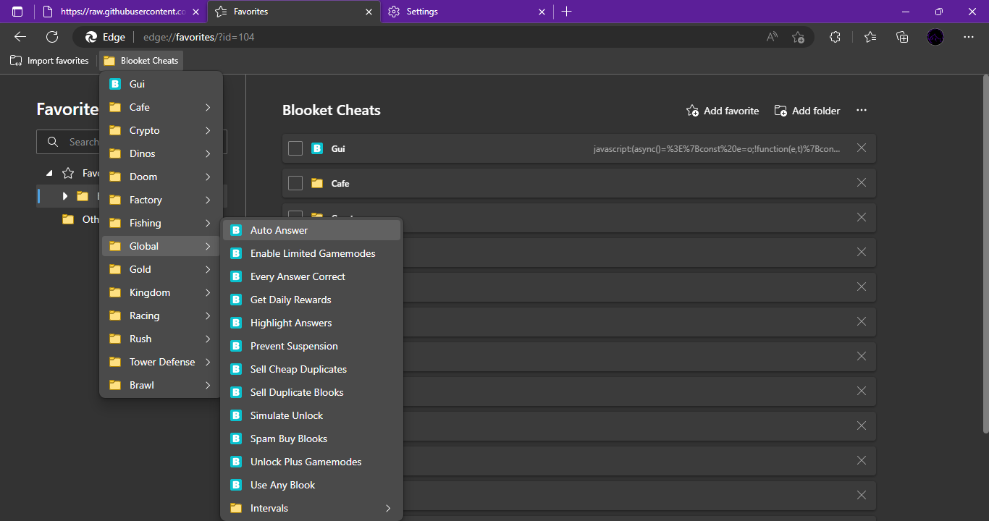Click the address bar

pos(442,37)
